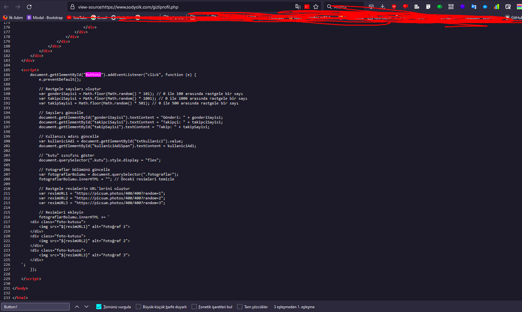Enable Tam sözcükler whole words checkbox
The image size is (522, 312).
pos(240,307)
